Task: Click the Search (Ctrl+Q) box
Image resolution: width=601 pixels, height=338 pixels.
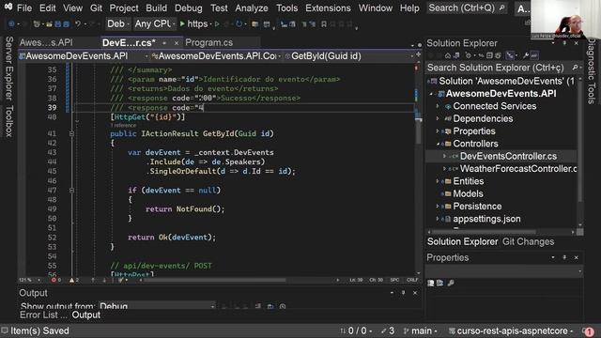Action: click(466, 8)
